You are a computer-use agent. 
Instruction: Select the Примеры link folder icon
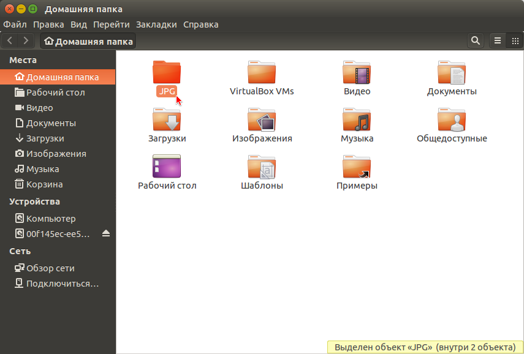click(x=357, y=167)
